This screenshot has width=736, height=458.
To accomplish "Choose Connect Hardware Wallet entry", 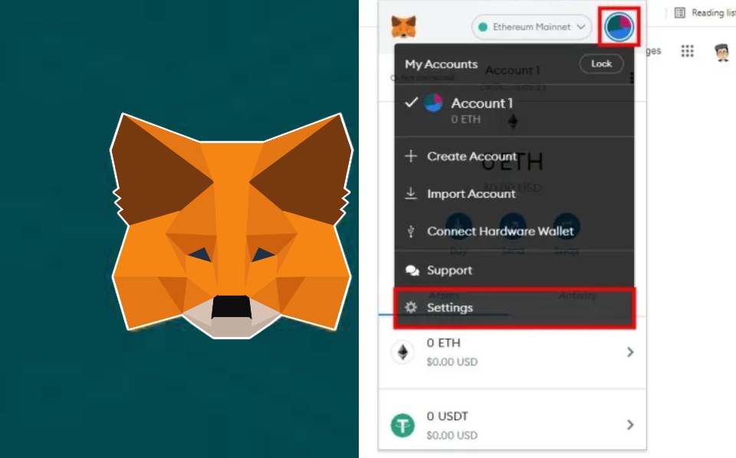I will coord(514,231).
